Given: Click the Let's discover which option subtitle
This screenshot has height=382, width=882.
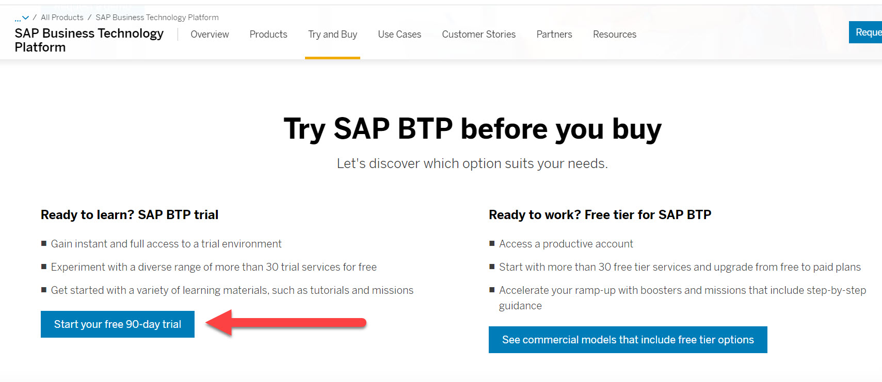Looking at the screenshot, I should click(x=472, y=163).
